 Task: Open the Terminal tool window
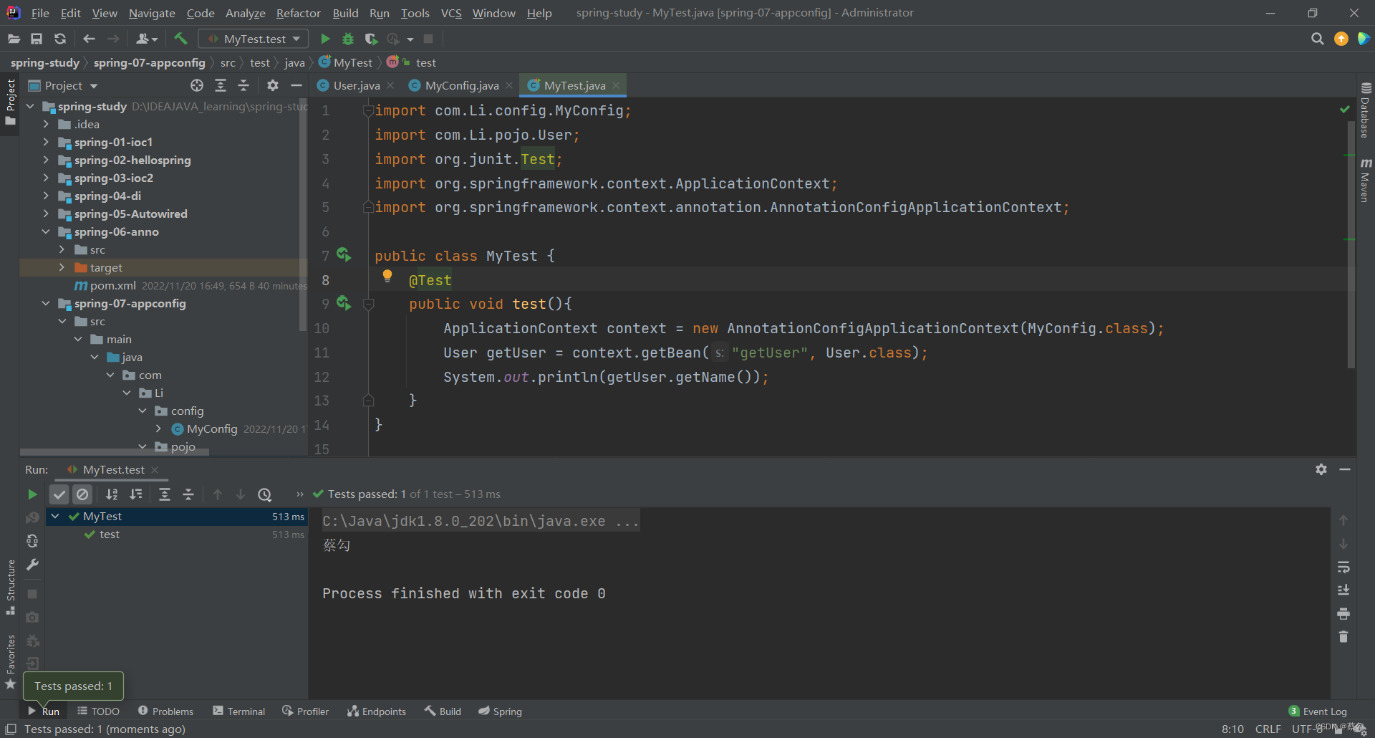(238, 711)
